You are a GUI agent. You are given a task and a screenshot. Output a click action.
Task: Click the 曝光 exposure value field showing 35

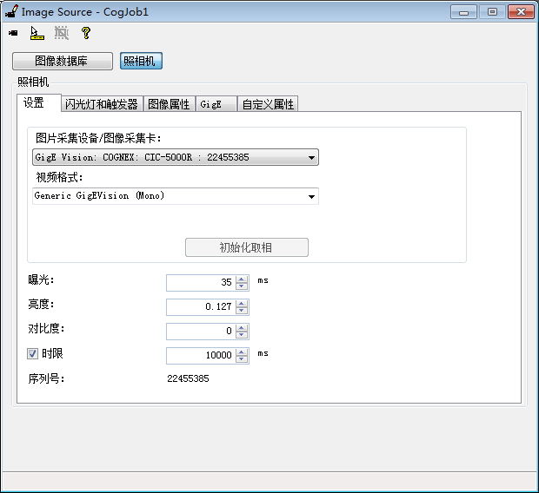coord(201,283)
